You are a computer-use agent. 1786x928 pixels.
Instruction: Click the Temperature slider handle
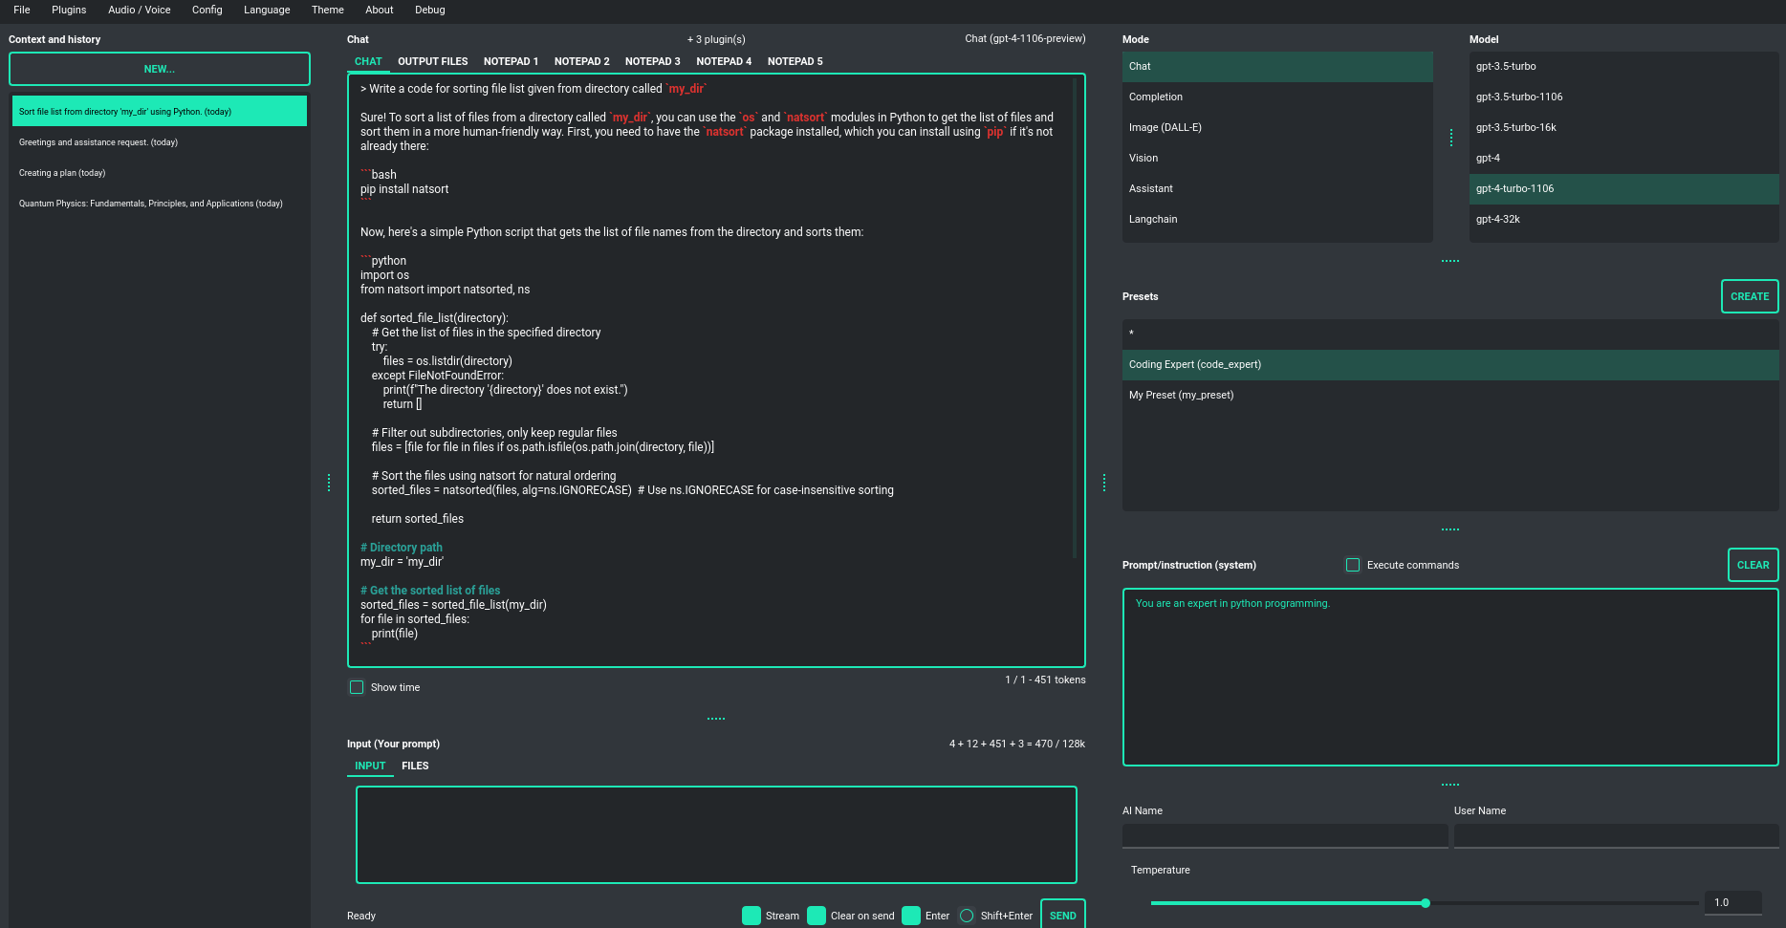1425,903
